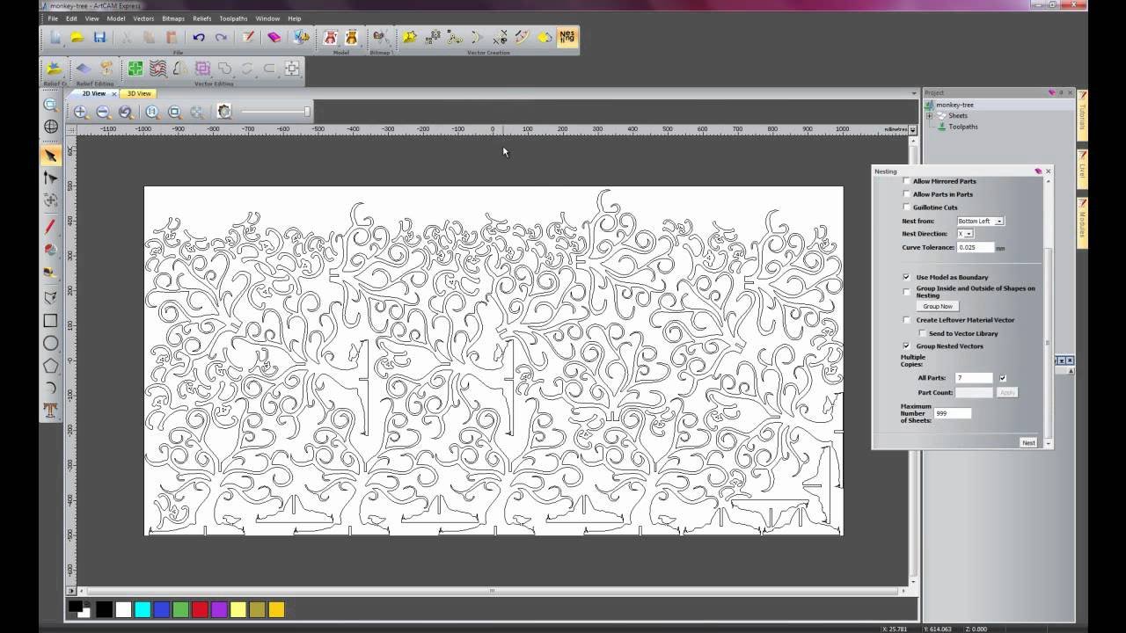This screenshot has height=633, width=1126.
Task: Switch to the 3D View tab
Action: 138,93
